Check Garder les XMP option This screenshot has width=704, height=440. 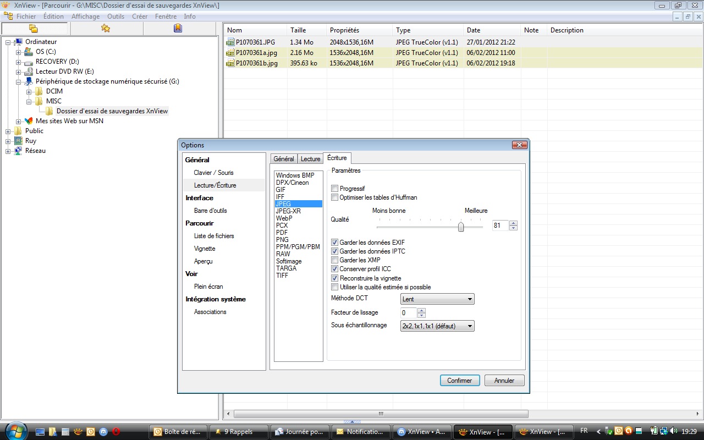click(335, 260)
